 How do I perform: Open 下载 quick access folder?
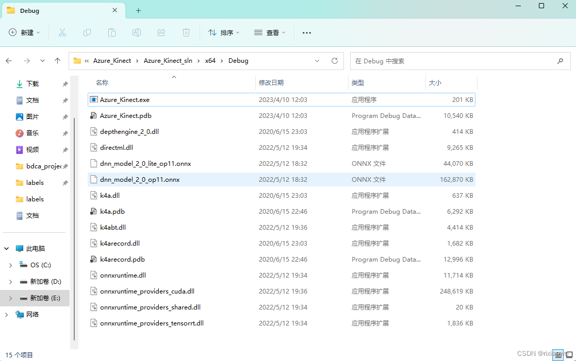pos(32,83)
